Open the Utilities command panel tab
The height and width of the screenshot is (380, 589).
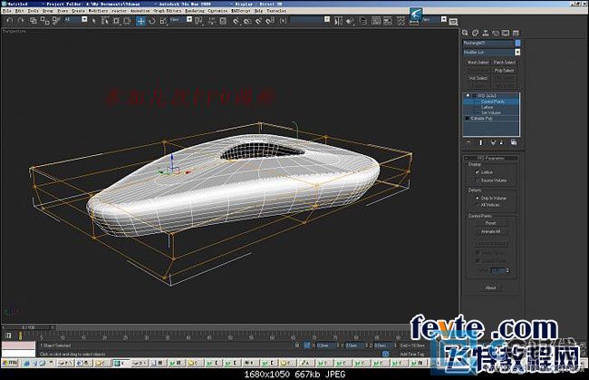516,33
